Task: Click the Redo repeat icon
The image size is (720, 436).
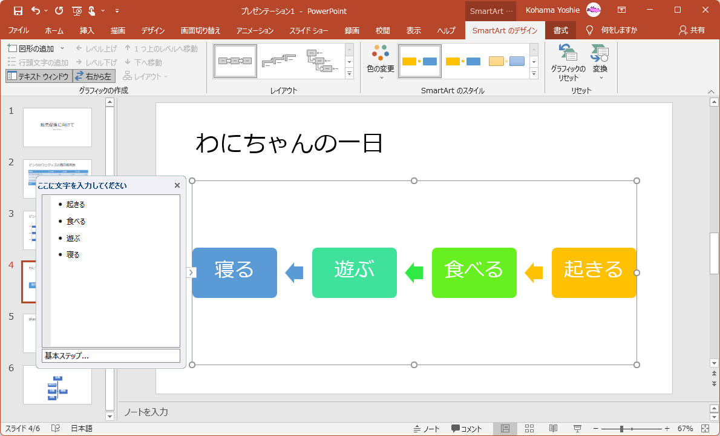Action: 59,10
